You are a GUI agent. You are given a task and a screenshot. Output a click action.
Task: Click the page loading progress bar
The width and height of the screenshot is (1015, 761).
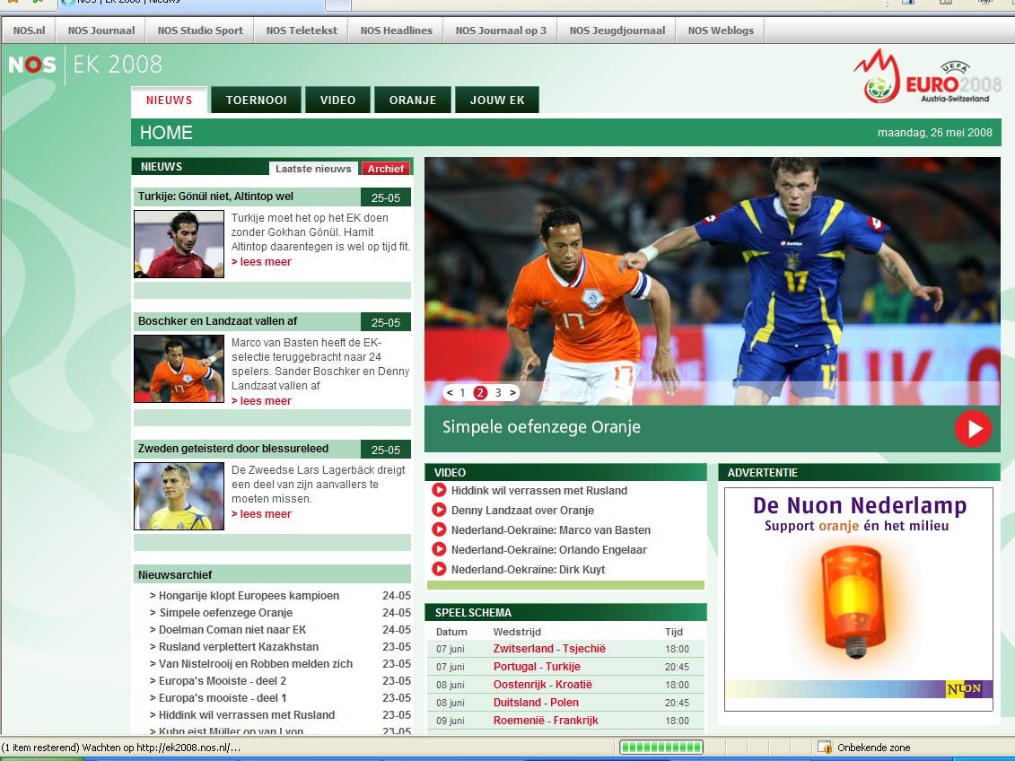[x=661, y=748]
